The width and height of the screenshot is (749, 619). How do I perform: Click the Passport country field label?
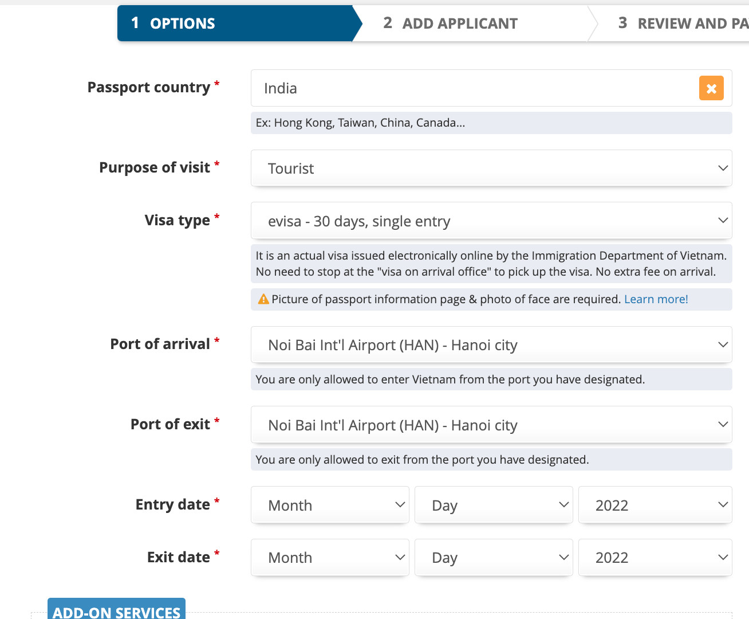coord(148,87)
